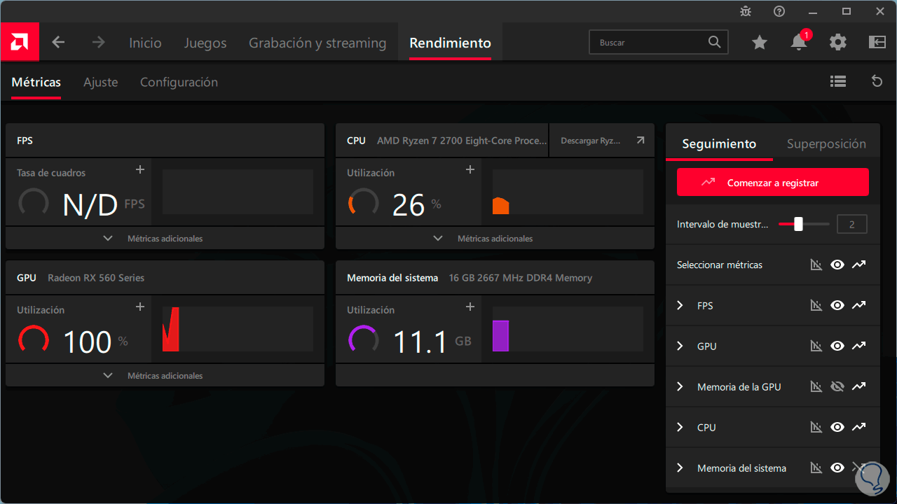The image size is (897, 504).
Task: Go back with the left arrow
Action: (58, 43)
